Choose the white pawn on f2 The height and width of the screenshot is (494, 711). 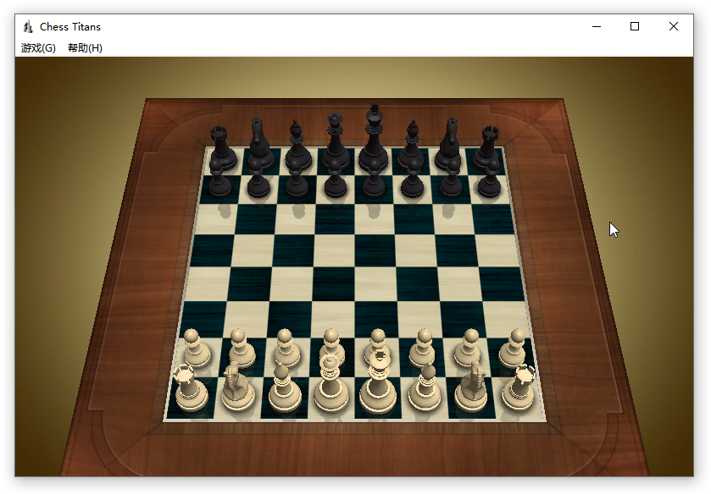423,348
